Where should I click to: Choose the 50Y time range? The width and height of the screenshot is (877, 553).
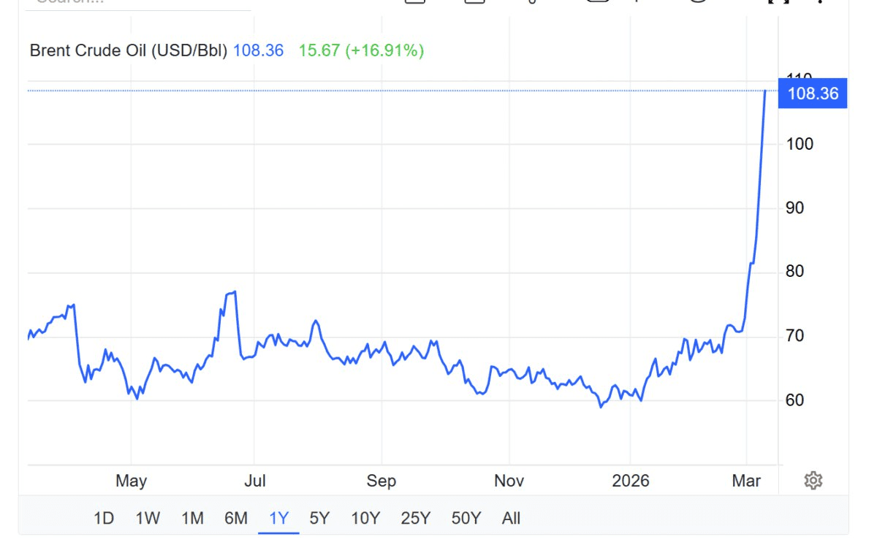click(466, 519)
